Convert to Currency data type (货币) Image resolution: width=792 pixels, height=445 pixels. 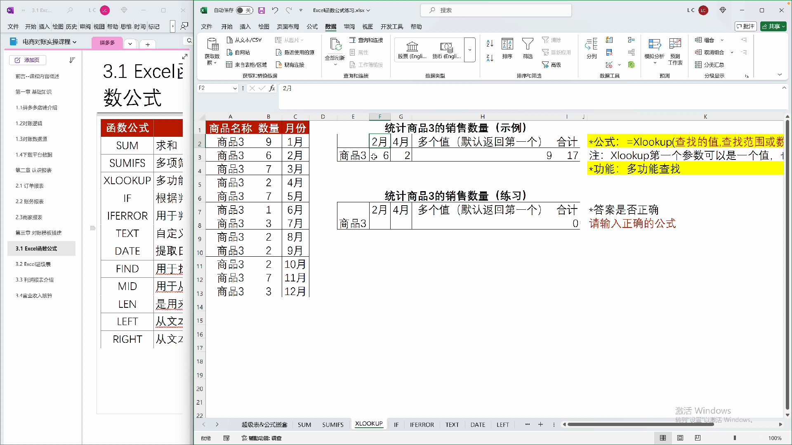(x=446, y=50)
